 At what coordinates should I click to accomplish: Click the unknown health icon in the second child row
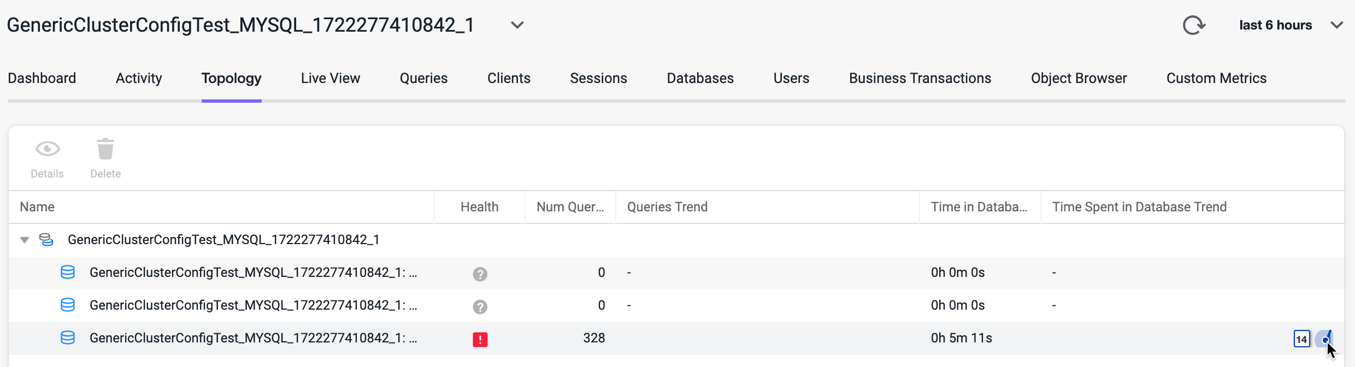pos(480,306)
